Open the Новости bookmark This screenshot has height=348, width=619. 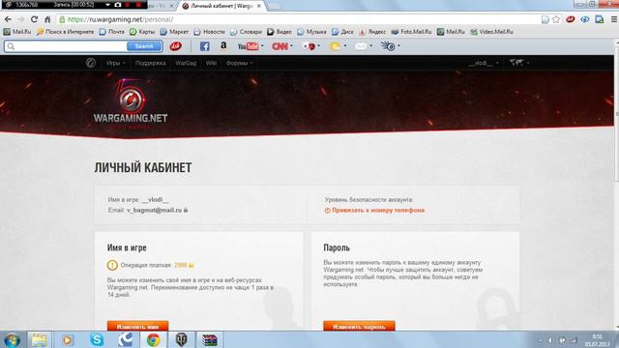(209, 32)
